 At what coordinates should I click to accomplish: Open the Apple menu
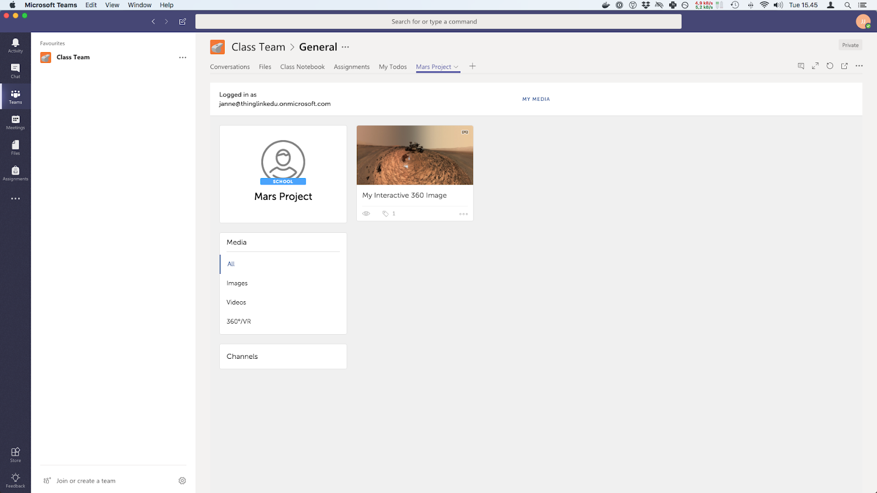(x=12, y=5)
